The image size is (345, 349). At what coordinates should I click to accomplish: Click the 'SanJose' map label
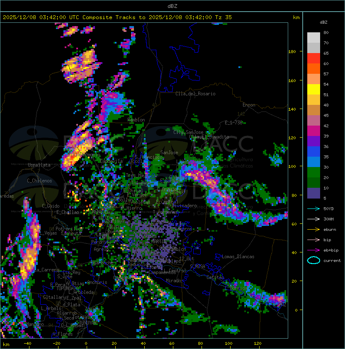click(169, 153)
